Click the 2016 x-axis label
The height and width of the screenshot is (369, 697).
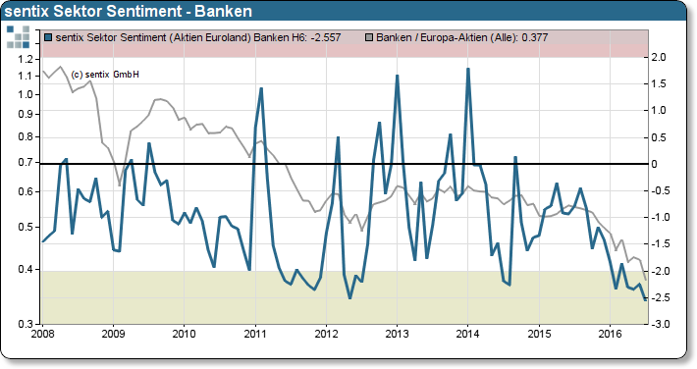(x=610, y=334)
